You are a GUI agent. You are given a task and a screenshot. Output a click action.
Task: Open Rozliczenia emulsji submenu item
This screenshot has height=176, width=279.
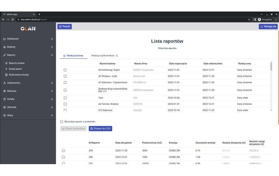(x=19, y=75)
